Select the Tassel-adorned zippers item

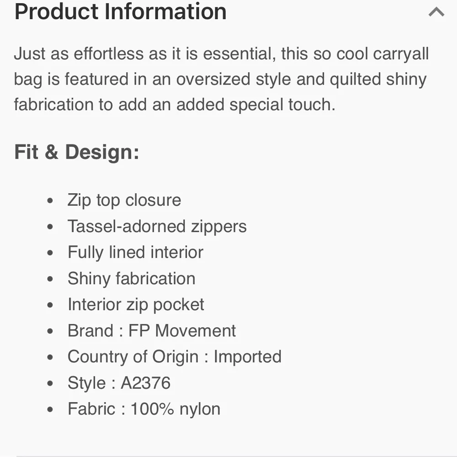tap(157, 226)
